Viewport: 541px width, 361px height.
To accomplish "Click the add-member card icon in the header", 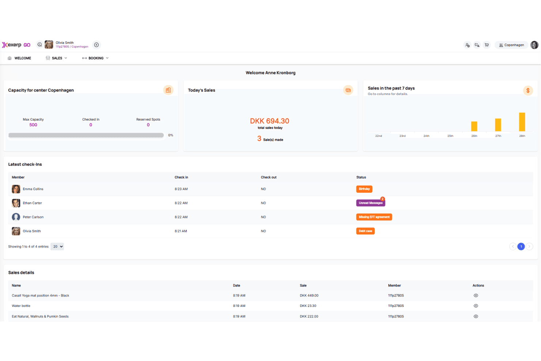I will pyautogui.click(x=477, y=45).
